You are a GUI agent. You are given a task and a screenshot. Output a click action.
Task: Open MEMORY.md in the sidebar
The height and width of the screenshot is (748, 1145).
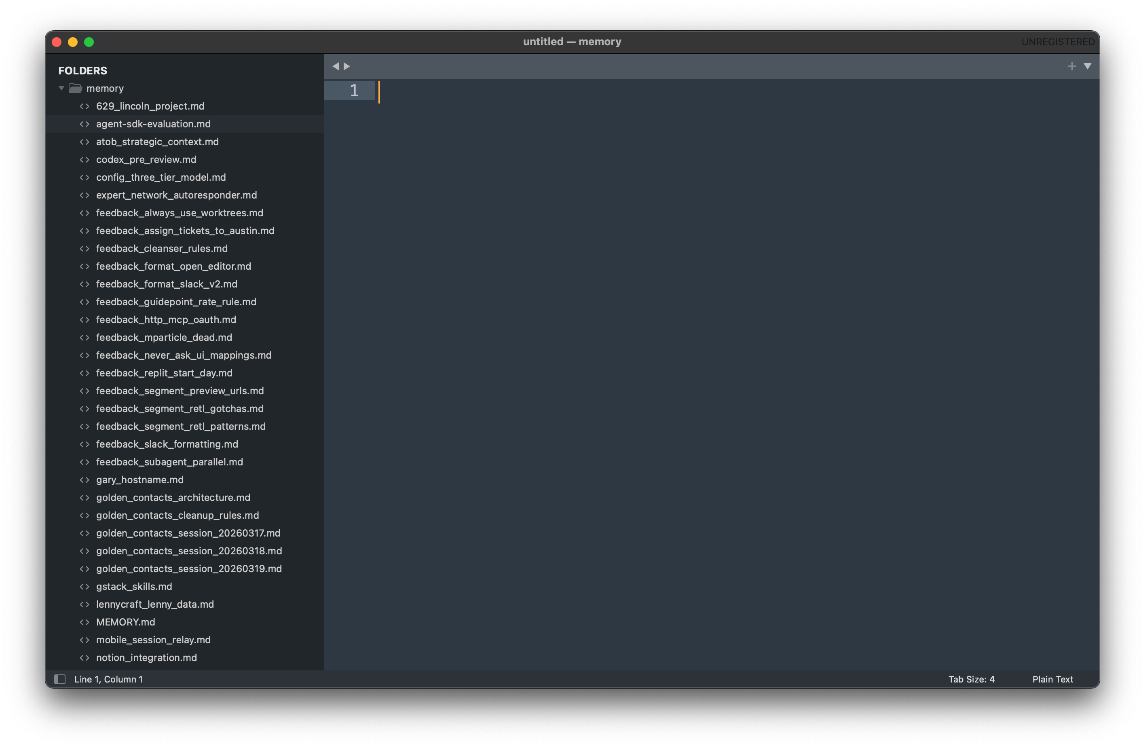(125, 622)
